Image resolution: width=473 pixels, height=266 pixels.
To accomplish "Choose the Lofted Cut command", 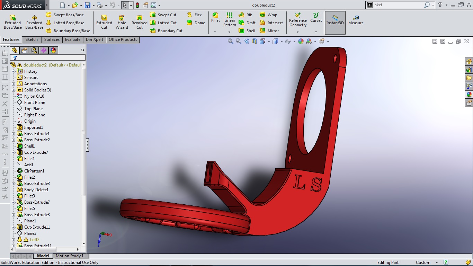I will click(163, 23).
